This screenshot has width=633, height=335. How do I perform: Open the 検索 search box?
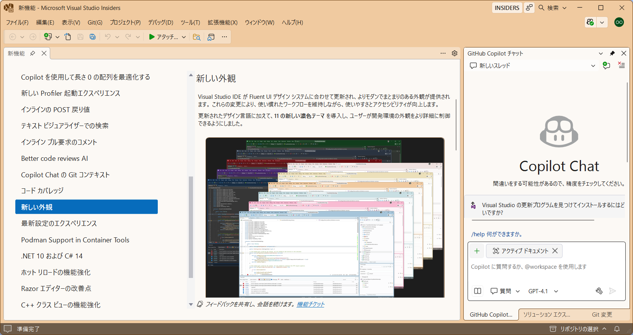pos(553,8)
